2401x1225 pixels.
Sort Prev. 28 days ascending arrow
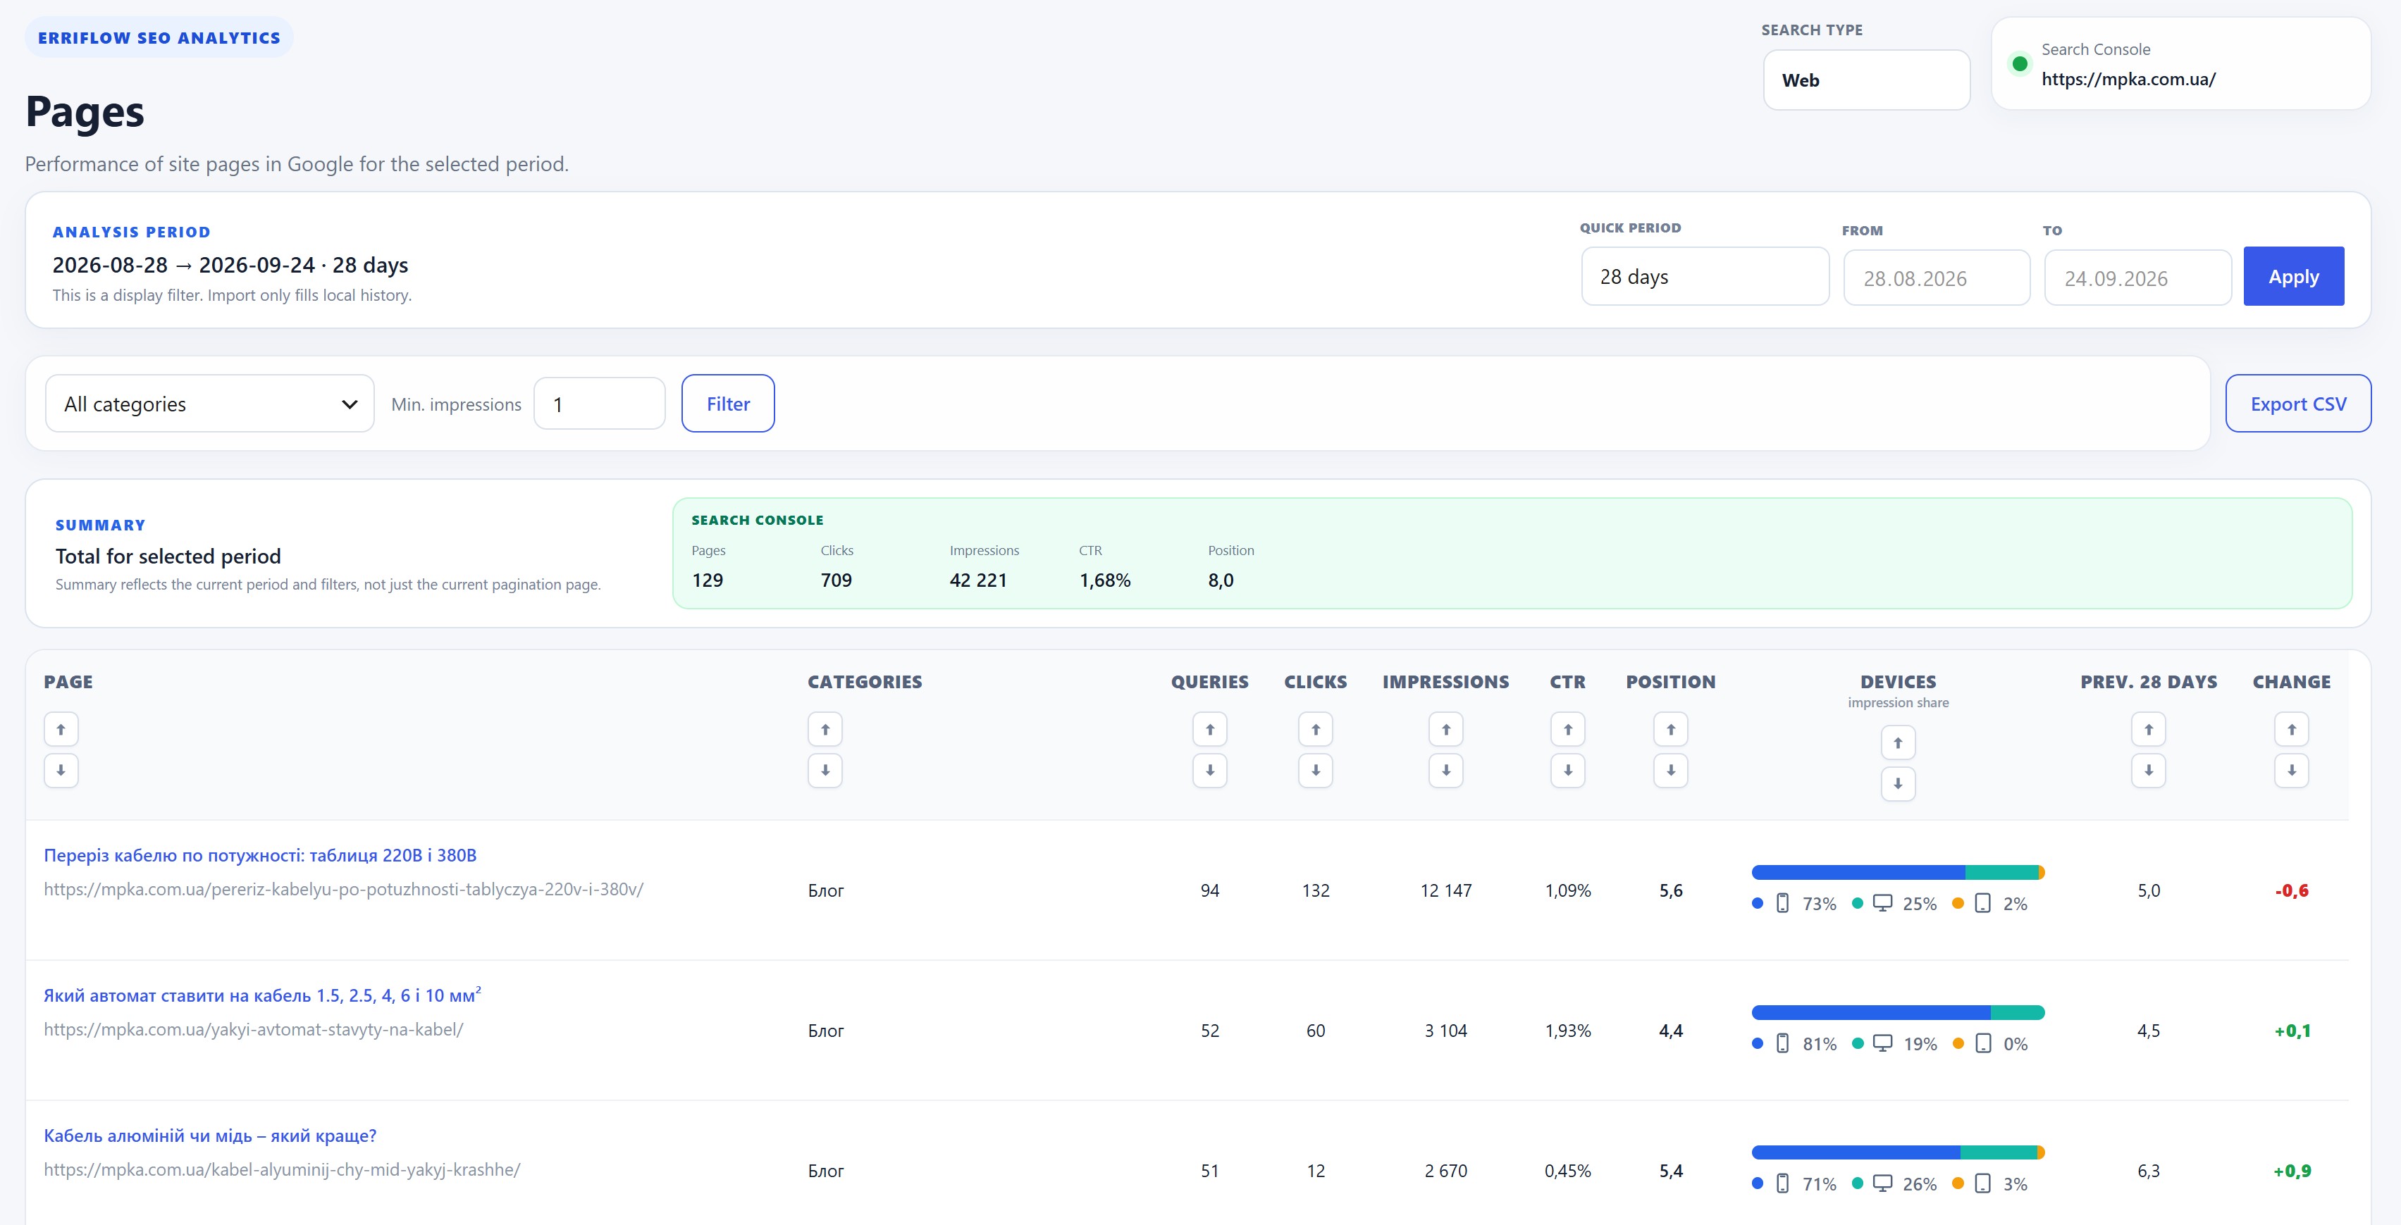point(2149,729)
